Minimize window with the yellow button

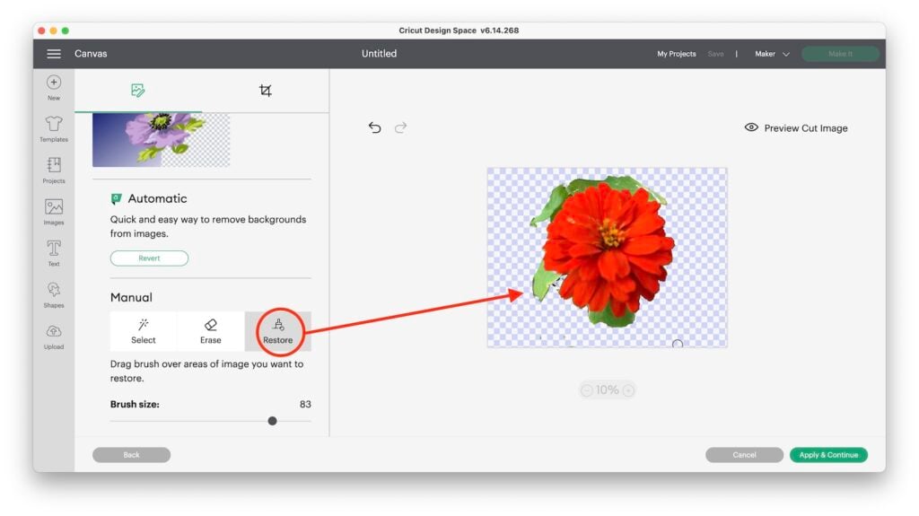[x=53, y=31]
